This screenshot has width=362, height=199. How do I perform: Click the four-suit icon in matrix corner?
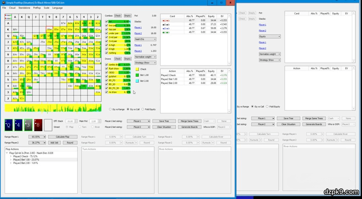coord(8,17)
